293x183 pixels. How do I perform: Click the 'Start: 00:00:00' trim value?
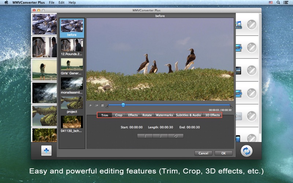click(x=131, y=127)
